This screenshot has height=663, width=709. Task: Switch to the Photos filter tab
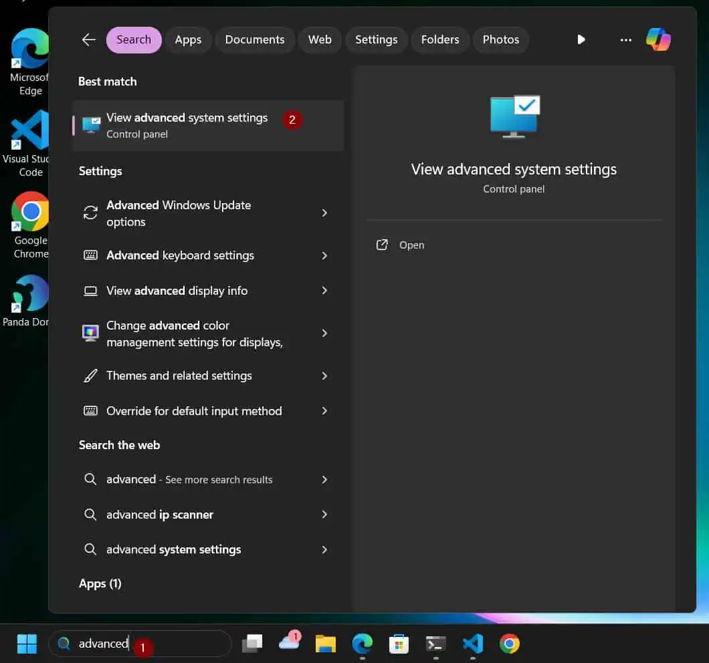pyautogui.click(x=500, y=40)
